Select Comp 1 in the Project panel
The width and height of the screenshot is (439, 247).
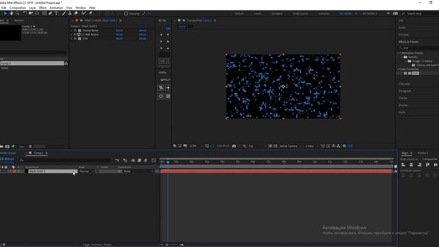[x=32, y=63]
